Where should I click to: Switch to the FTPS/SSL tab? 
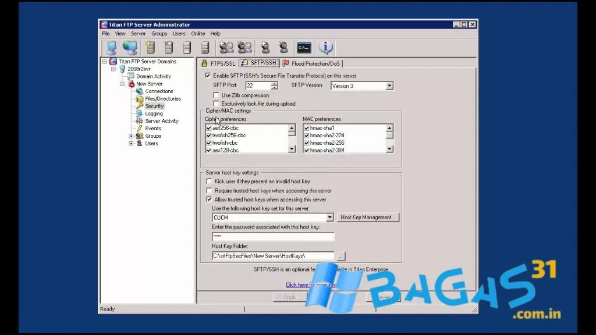point(218,63)
